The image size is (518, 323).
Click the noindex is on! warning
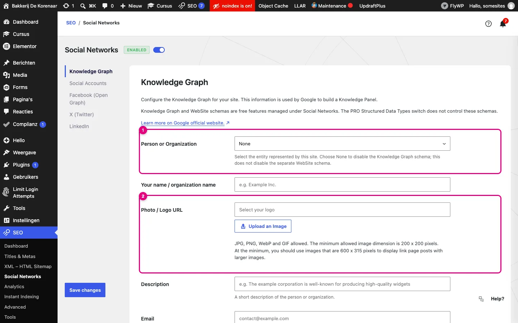(x=232, y=6)
